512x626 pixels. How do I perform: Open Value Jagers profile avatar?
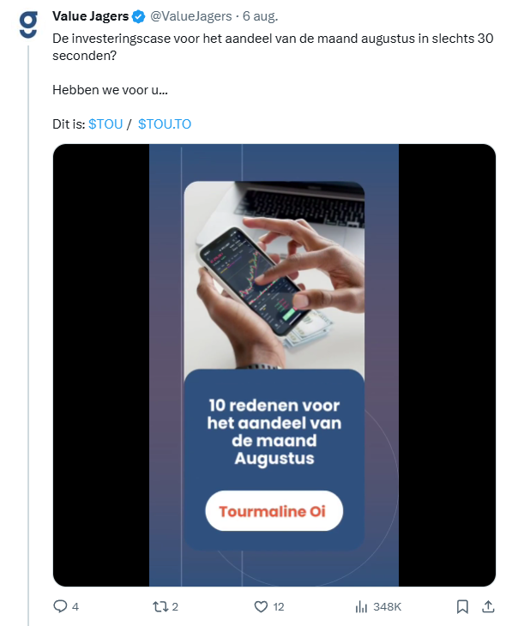click(28, 25)
